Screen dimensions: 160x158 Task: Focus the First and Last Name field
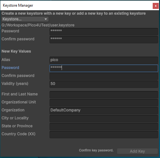pyautogui.click(x=104, y=95)
